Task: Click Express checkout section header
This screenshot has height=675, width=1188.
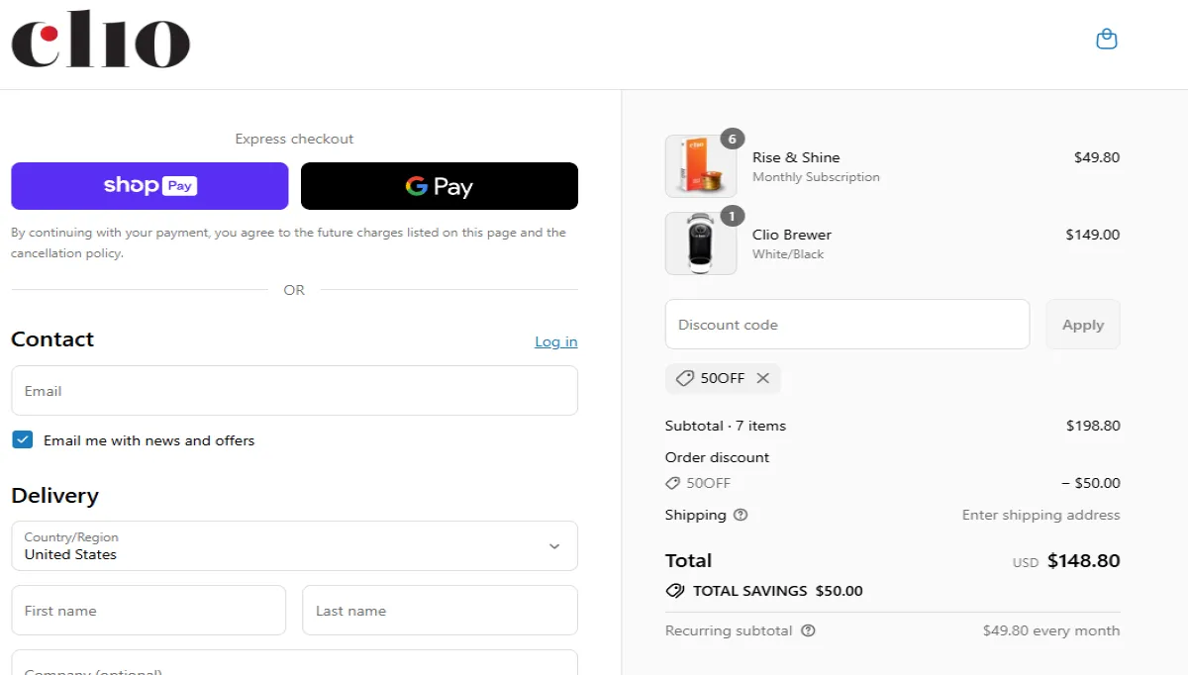Action: [x=294, y=139]
